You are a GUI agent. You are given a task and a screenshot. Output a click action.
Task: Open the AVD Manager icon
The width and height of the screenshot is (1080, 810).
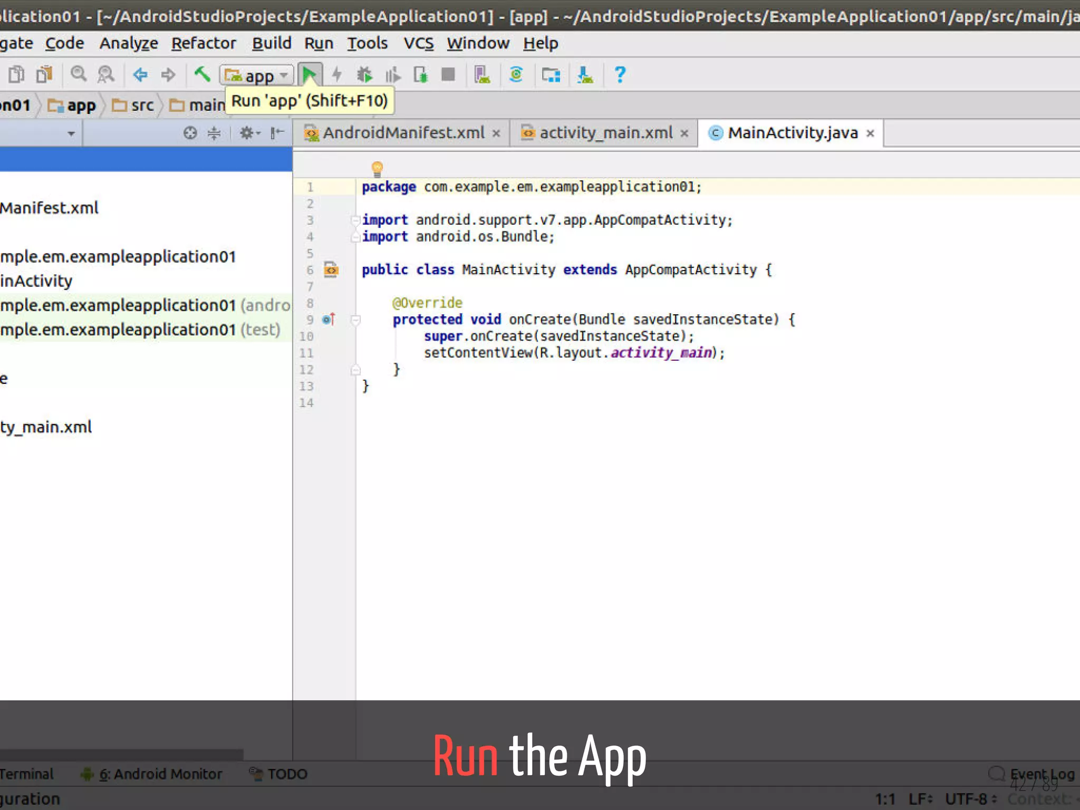tap(482, 75)
